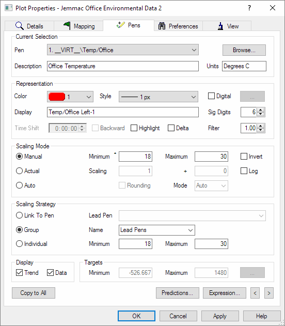Click the green flag Mapping icon

tap(67, 26)
